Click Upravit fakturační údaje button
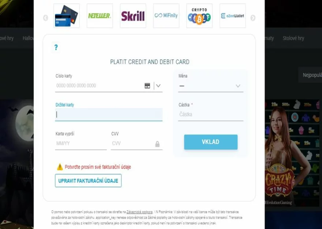The image size is (322, 229). (x=88, y=181)
